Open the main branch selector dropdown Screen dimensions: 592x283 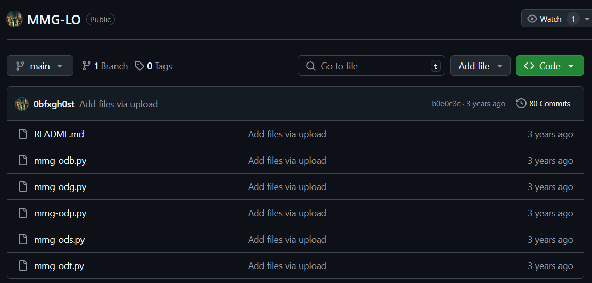(x=40, y=66)
